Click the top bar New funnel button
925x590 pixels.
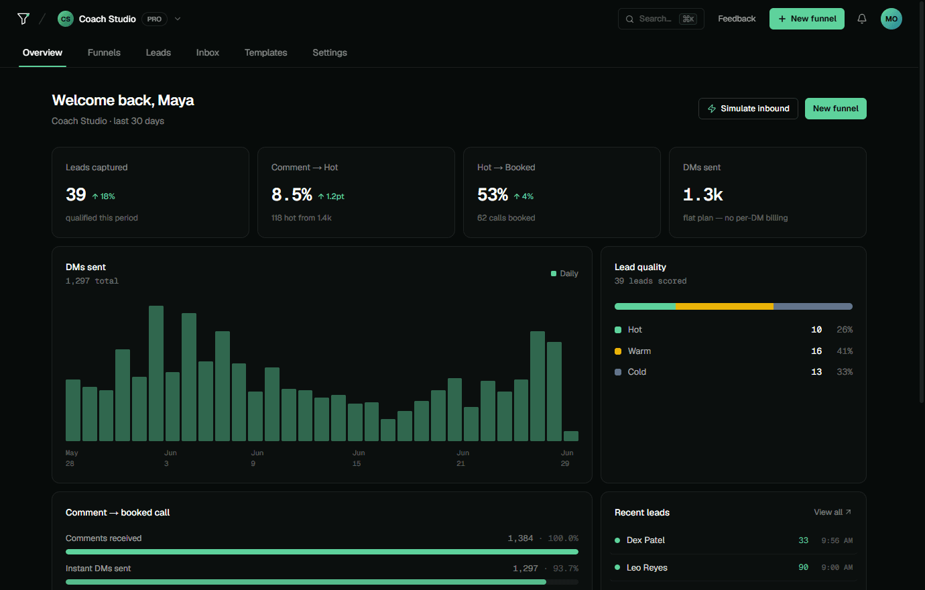tap(807, 19)
